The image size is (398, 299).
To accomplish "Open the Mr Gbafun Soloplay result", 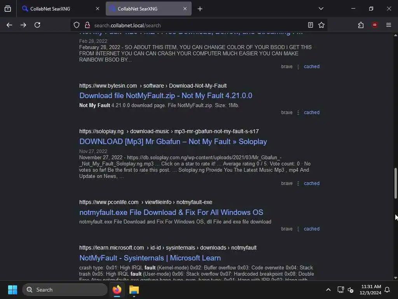I will [x=173, y=142].
